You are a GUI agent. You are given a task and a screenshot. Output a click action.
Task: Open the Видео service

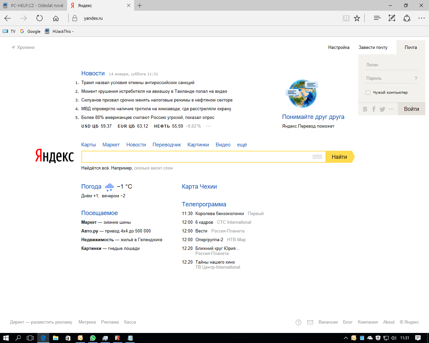(x=223, y=145)
